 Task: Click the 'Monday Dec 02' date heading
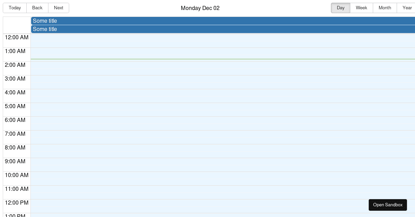(x=200, y=8)
